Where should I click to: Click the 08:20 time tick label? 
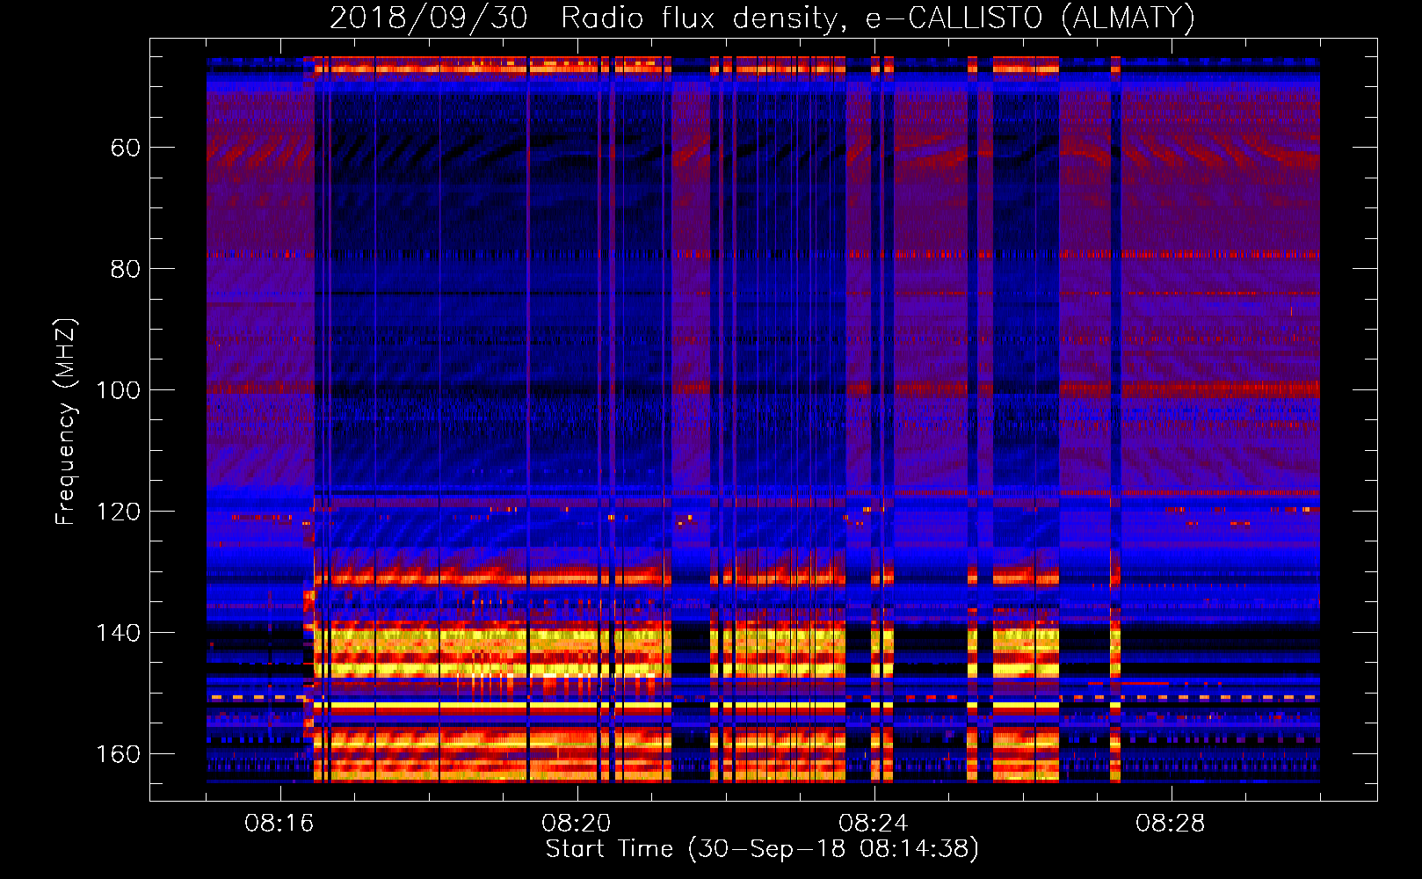pyautogui.click(x=577, y=824)
